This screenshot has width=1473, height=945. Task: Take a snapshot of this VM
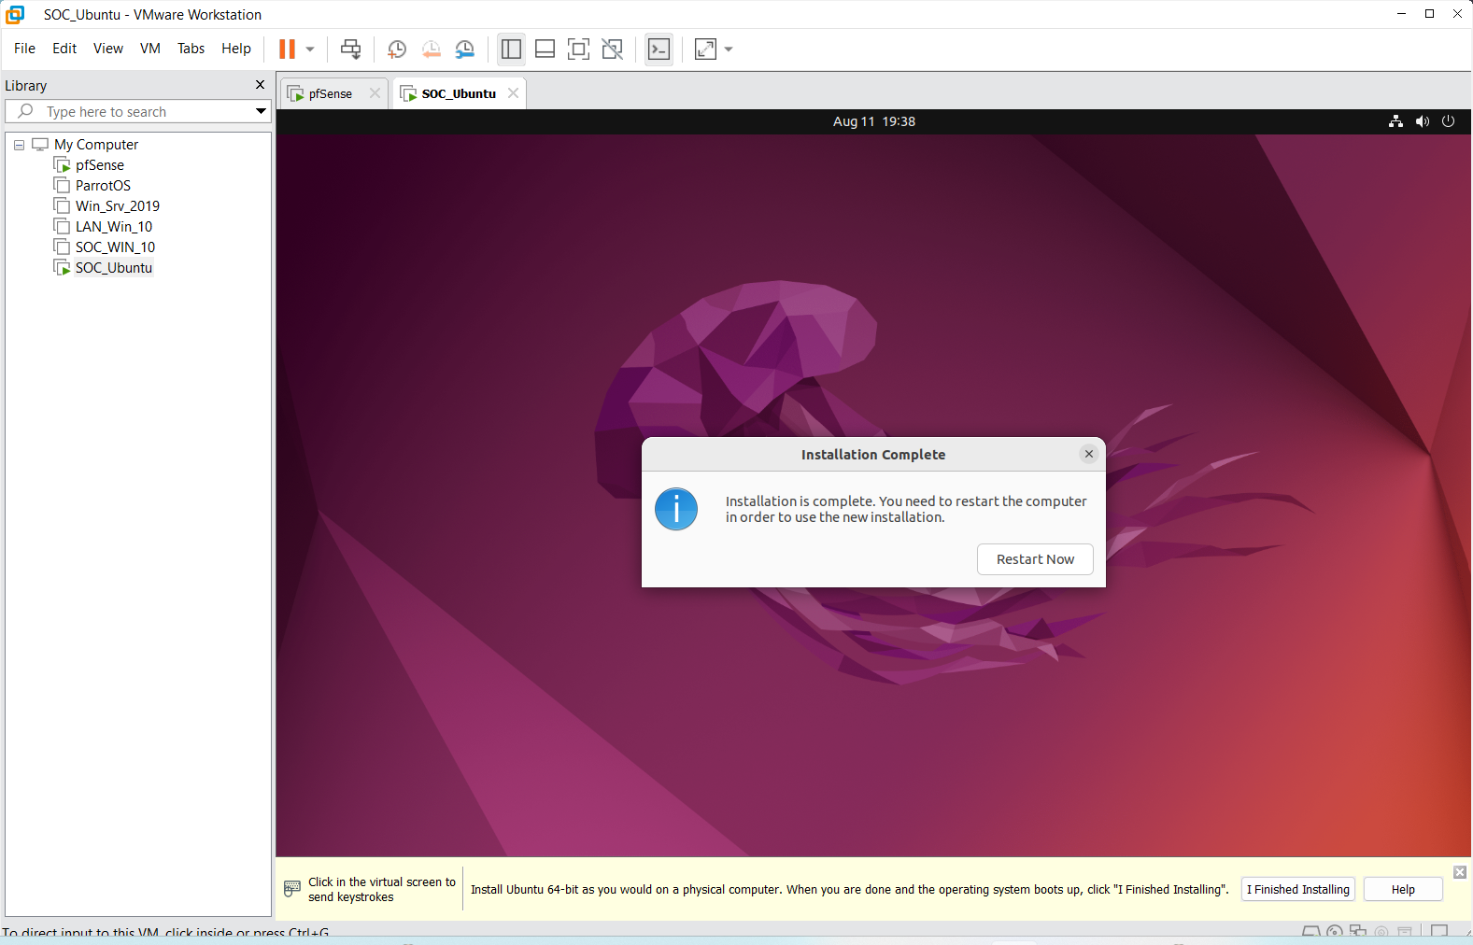(x=397, y=49)
